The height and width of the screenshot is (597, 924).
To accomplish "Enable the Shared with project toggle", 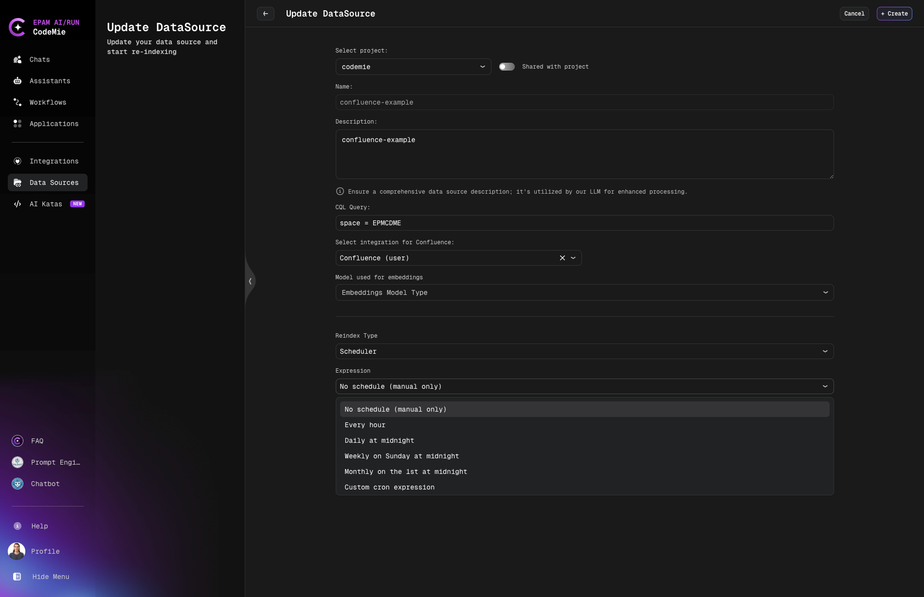I will (507, 67).
